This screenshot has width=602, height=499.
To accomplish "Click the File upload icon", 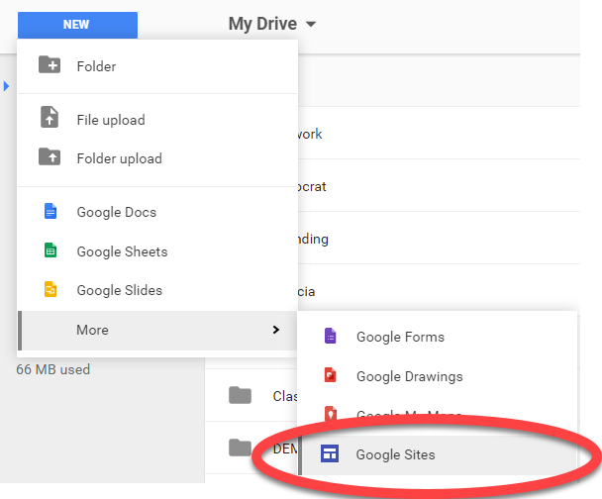I will [49, 119].
